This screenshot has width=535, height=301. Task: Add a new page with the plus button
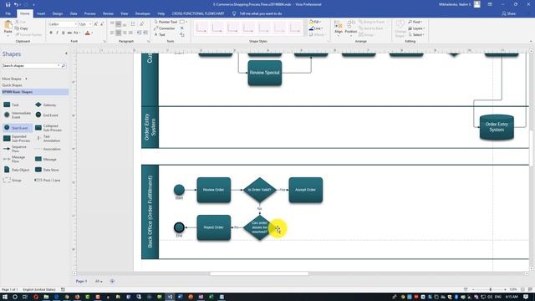coord(112,281)
